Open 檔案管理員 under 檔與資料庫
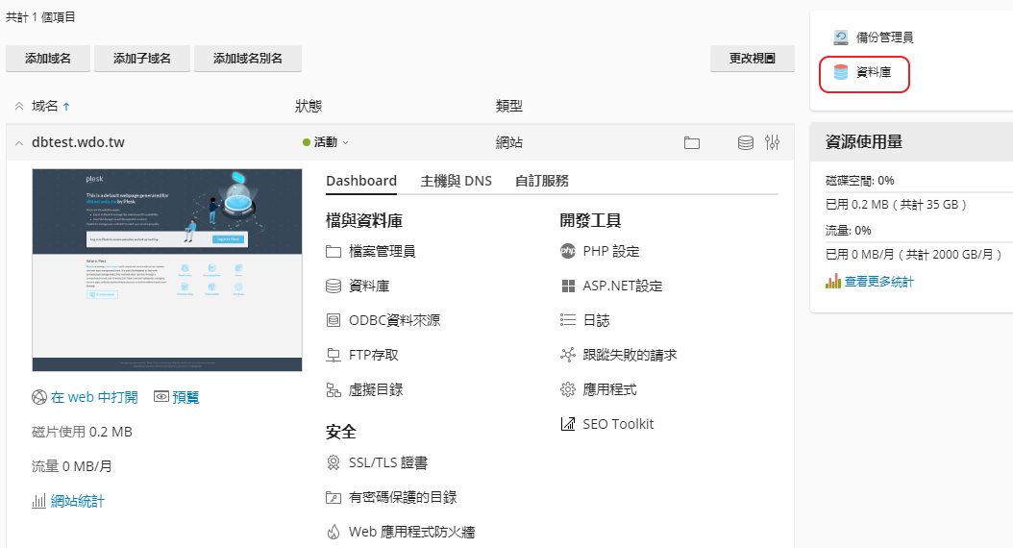 pyautogui.click(x=382, y=251)
